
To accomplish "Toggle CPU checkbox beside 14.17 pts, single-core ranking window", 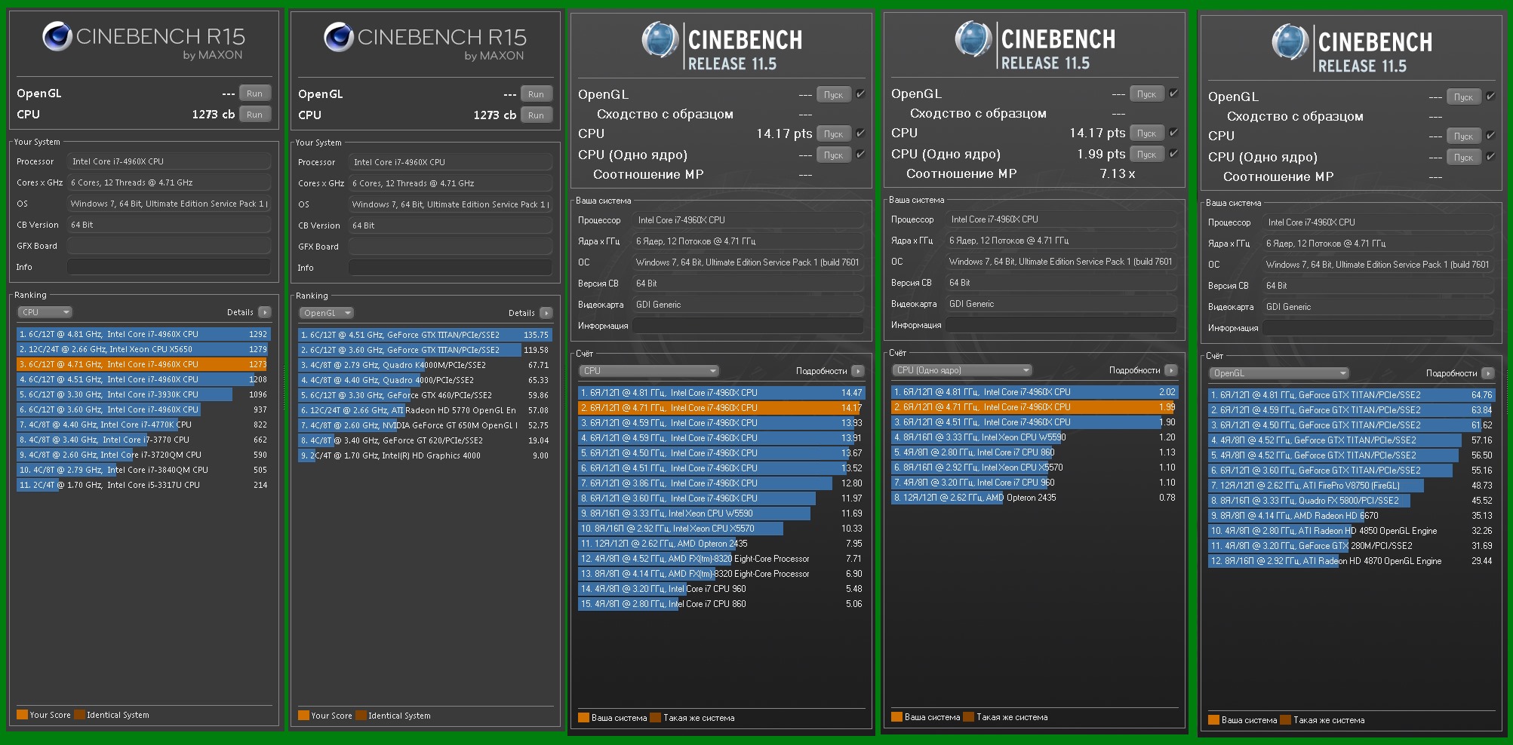I will coord(1173,133).
